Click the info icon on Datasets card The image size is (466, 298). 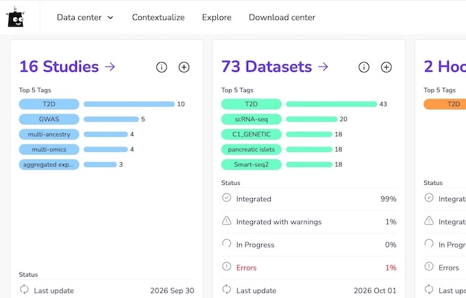coord(364,67)
